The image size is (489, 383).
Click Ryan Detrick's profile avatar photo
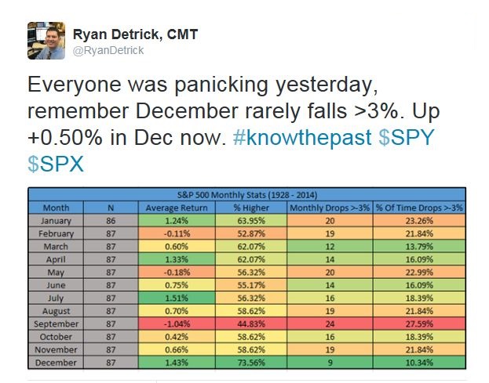click(x=46, y=39)
